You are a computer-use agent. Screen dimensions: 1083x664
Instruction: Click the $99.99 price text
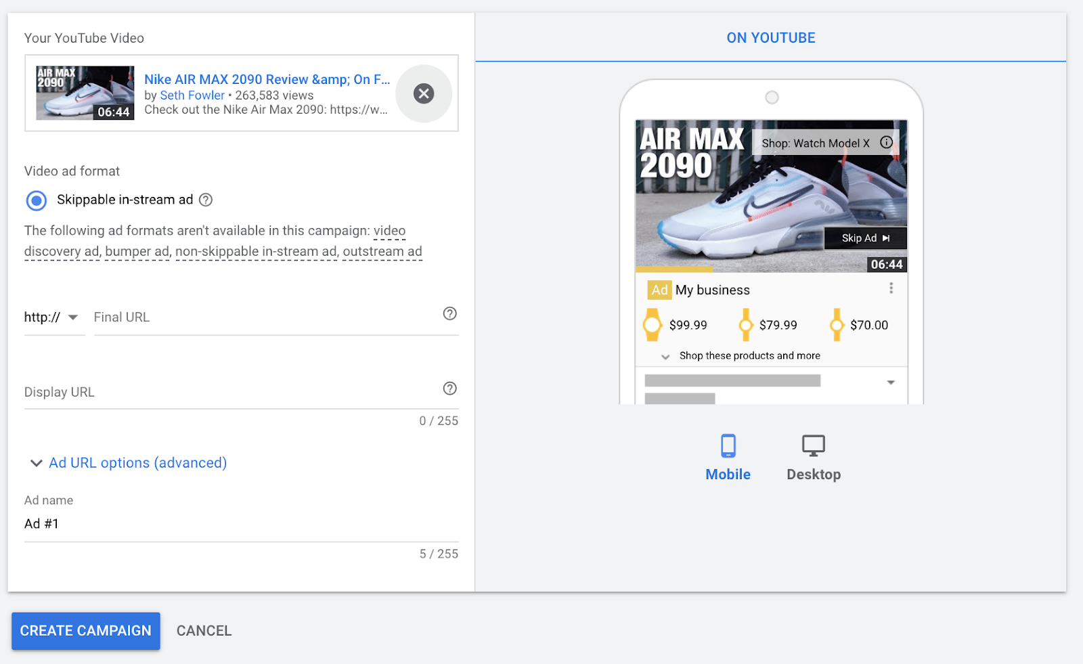coord(688,325)
